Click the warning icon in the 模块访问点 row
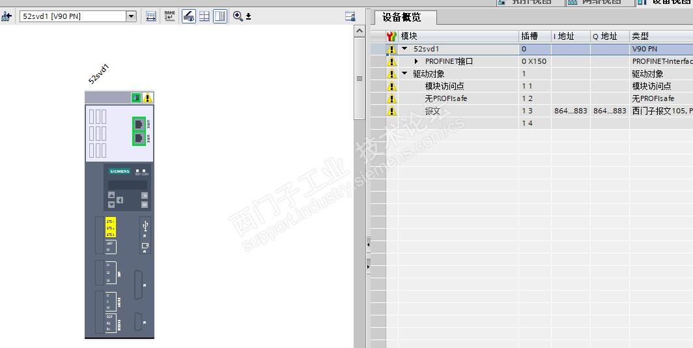Image resolution: width=693 pixels, height=348 pixels. (391, 86)
